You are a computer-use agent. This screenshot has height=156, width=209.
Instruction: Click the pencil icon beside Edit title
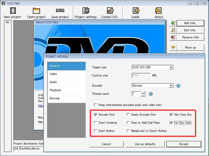(x=173, y=30)
